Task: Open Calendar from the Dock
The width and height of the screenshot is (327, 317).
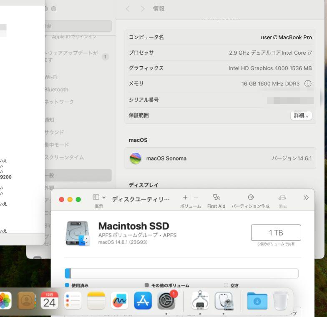Action: [x=49, y=300]
